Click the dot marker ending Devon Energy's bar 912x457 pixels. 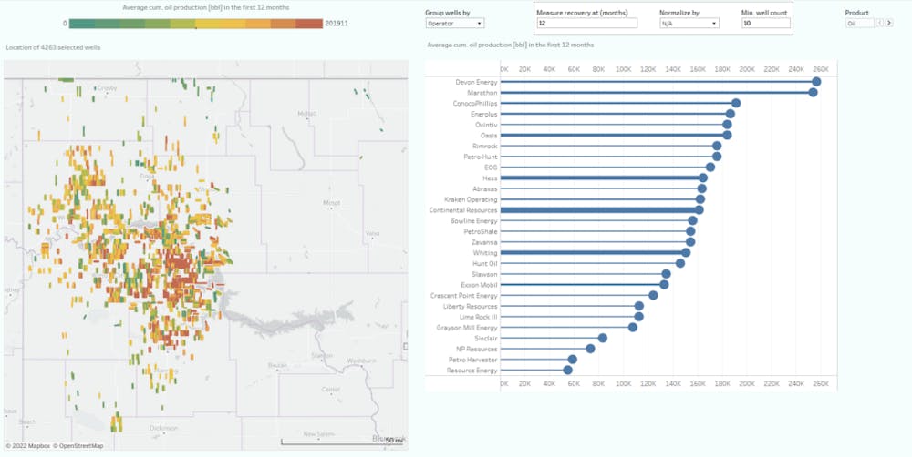(x=816, y=82)
